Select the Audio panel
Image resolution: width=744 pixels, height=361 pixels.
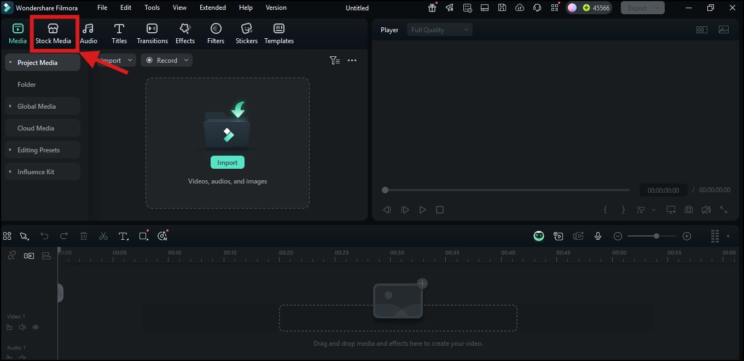(88, 33)
